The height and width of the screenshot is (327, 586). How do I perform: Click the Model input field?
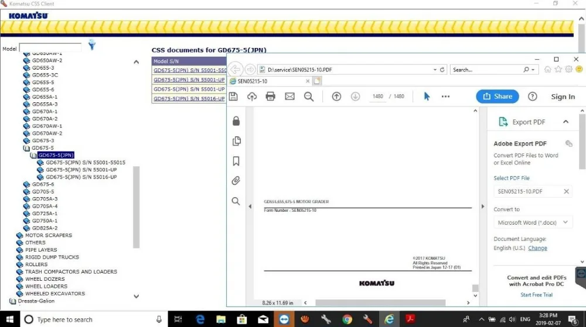[50, 48]
